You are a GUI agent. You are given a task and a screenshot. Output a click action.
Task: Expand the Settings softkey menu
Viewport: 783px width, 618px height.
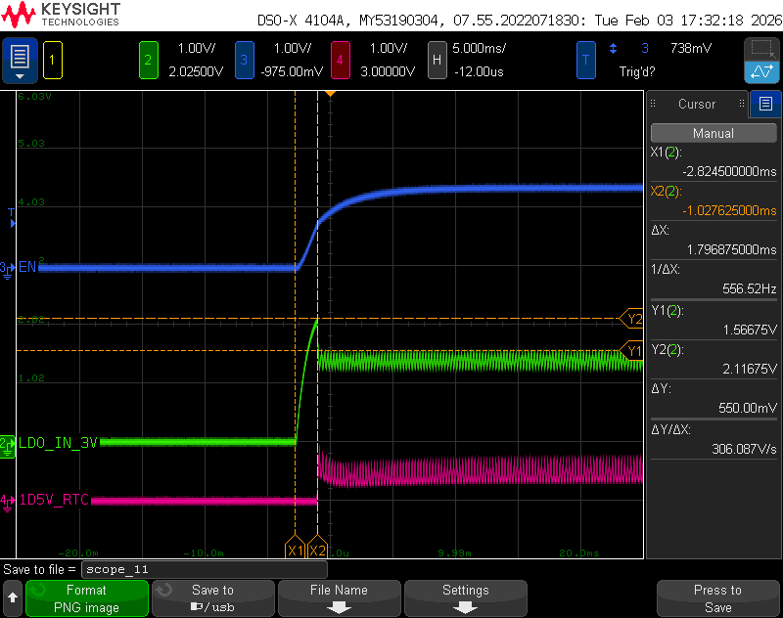tap(466, 598)
